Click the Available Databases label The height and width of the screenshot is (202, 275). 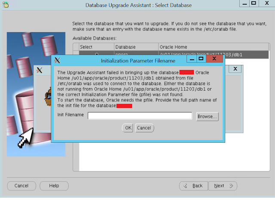[95, 38]
